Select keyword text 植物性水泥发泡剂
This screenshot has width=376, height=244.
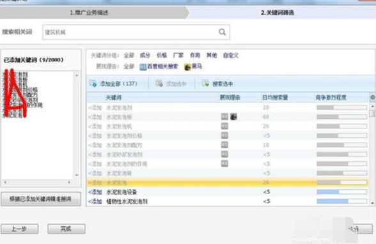tap(127, 201)
